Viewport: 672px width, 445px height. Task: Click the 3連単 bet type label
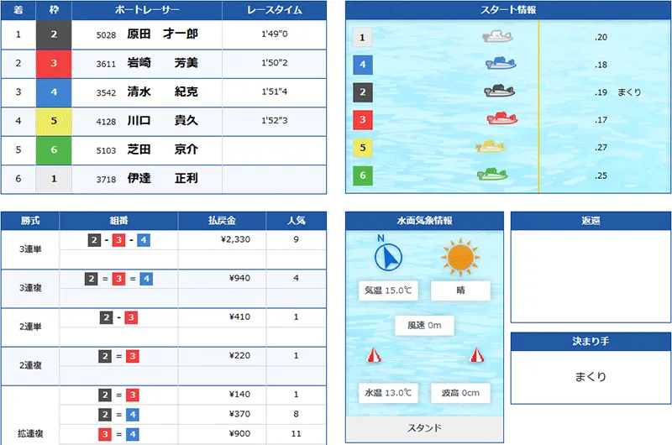[30, 249]
